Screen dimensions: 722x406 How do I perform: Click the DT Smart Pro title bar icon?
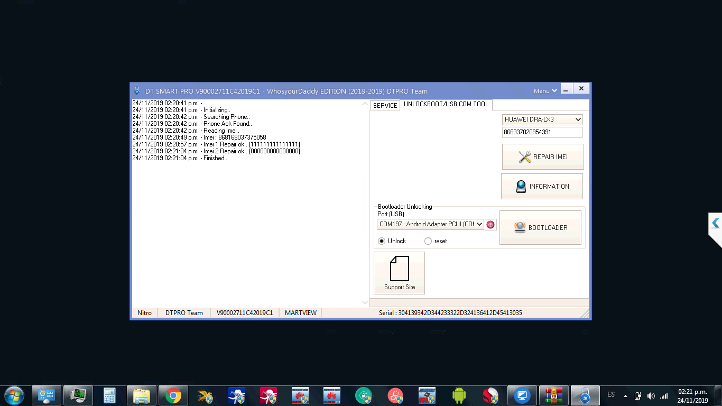pyautogui.click(x=137, y=91)
